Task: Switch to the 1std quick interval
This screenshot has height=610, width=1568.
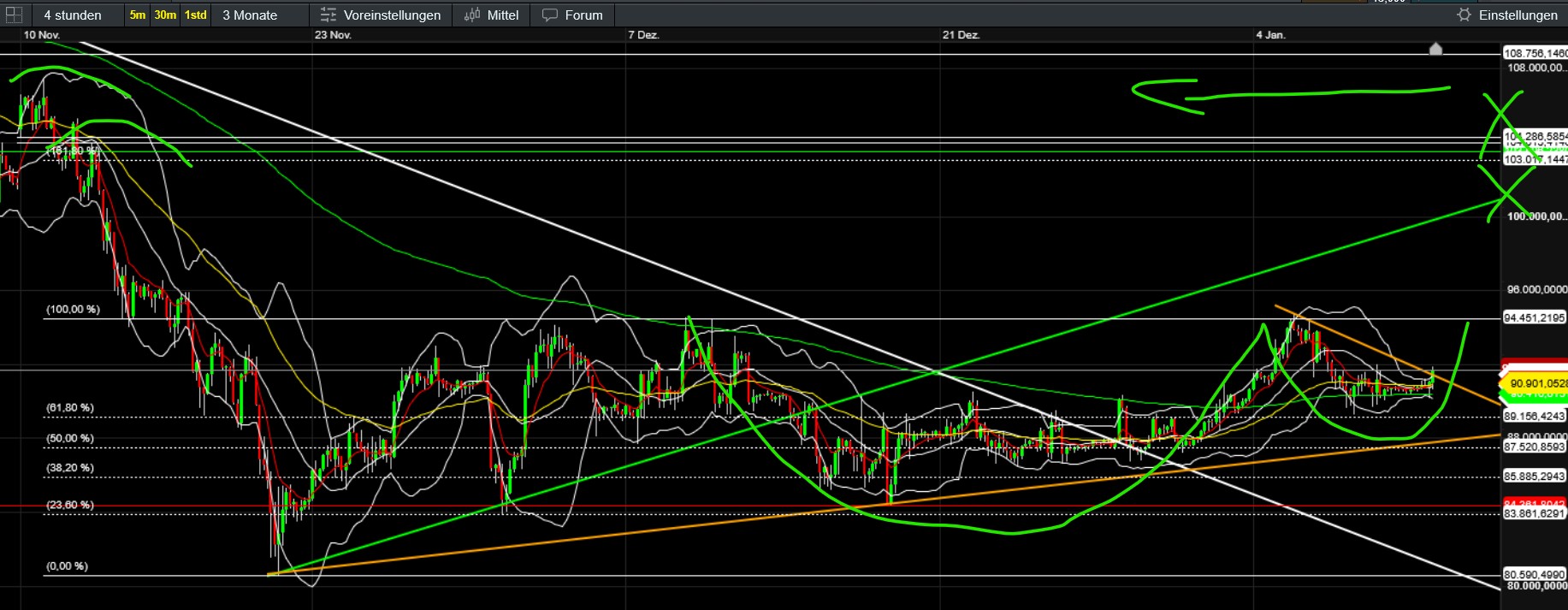Action: coord(196,15)
